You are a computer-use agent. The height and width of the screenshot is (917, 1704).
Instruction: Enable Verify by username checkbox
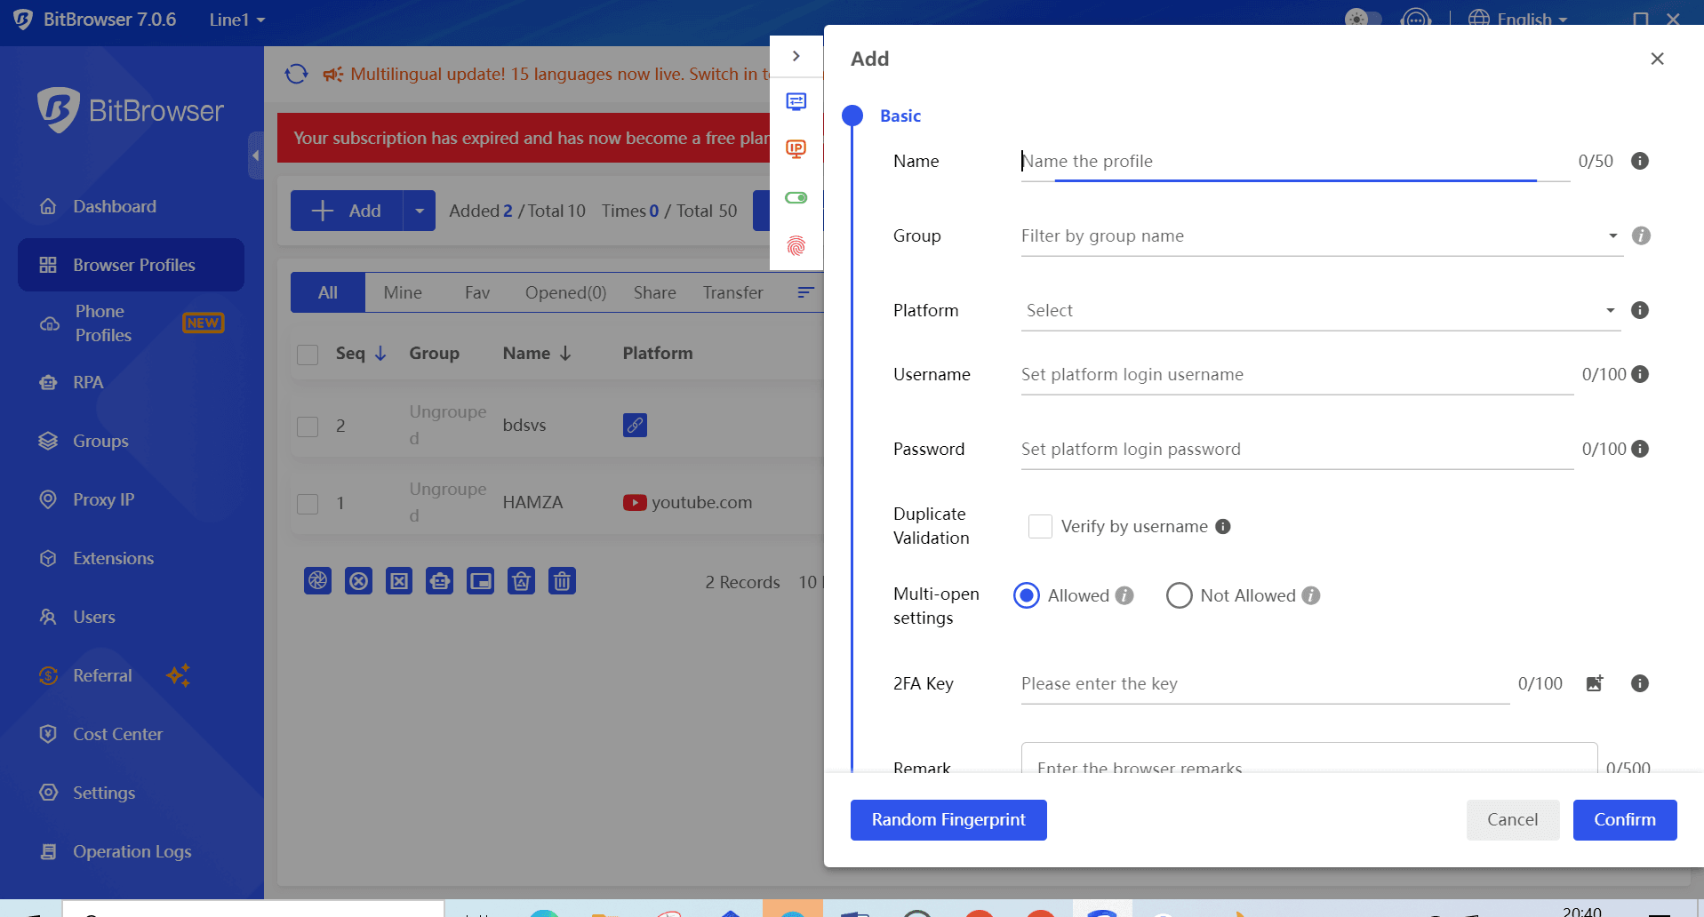tap(1040, 526)
